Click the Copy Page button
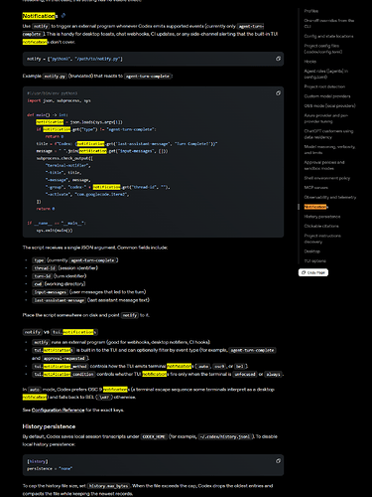 tap(313, 272)
